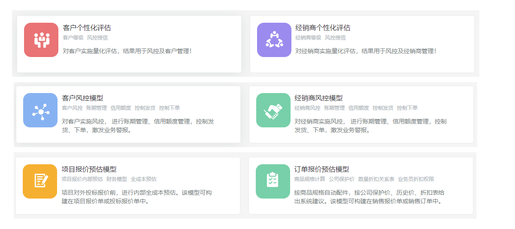Click the 财务模型 tag
The width and height of the screenshot is (515, 229).
click(x=117, y=179)
